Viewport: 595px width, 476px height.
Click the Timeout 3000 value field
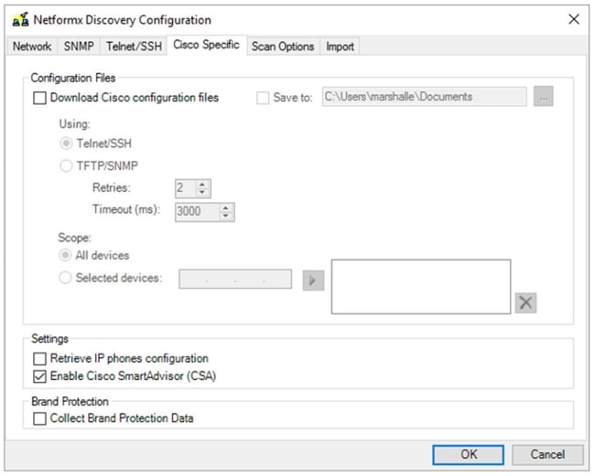click(x=198, y=212)
